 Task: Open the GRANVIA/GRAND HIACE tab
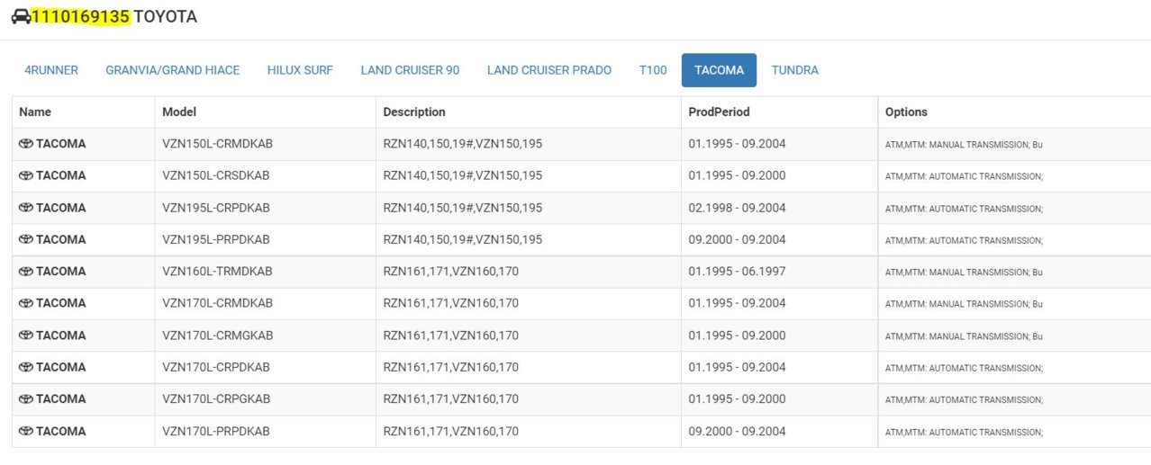[173, 70]
